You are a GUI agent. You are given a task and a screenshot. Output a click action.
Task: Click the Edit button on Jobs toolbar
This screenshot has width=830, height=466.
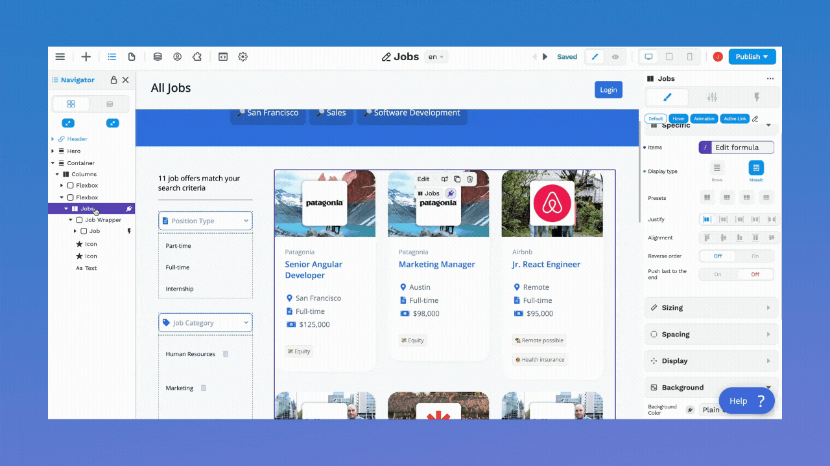point(423,179)
